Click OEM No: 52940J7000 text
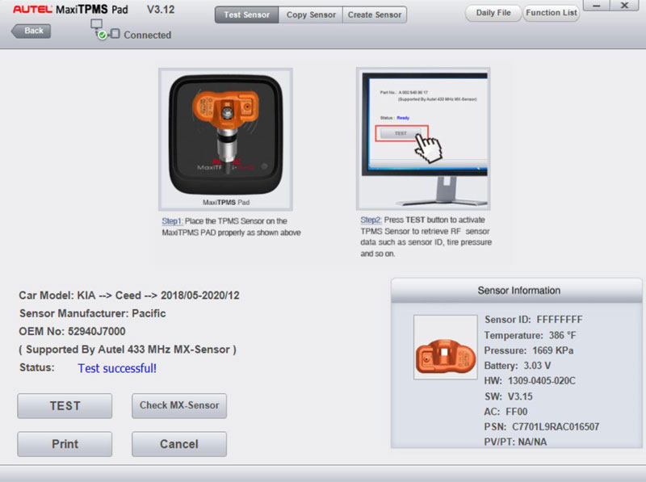 tap(72, 331)
